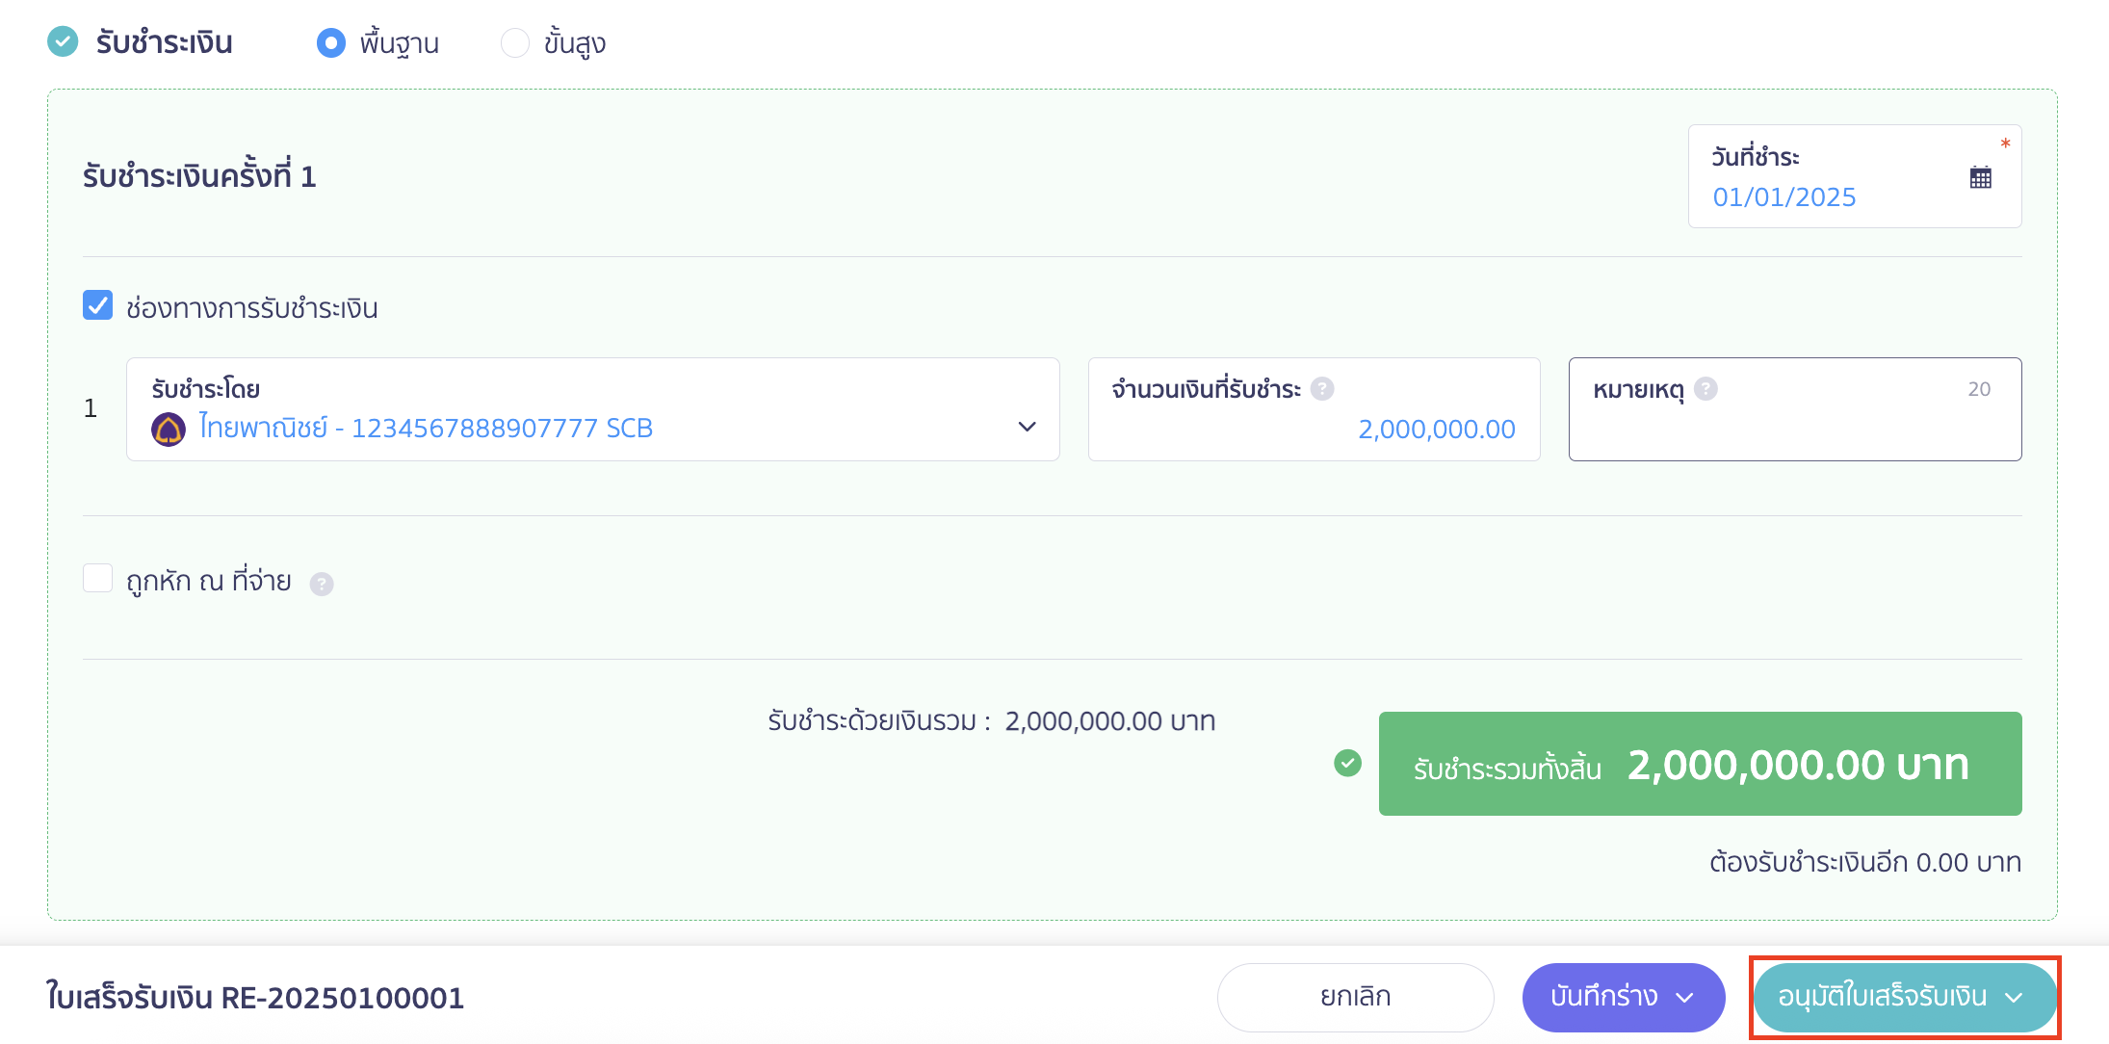2109x1044 pixels.
Task: Click help icon beside จำนวนเงินที่รับชำระ
Action: (x=1322, y=389)
